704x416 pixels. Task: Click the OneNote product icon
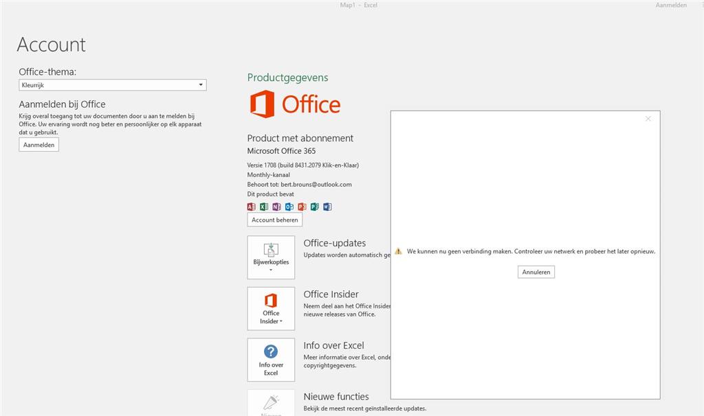pyautogui.click(x=276, y=207)
